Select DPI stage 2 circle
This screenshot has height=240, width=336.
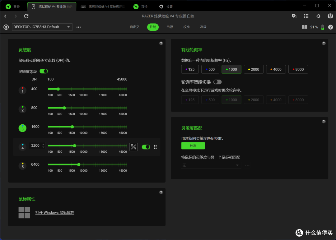pyautogui.click(x=22, y=109)
